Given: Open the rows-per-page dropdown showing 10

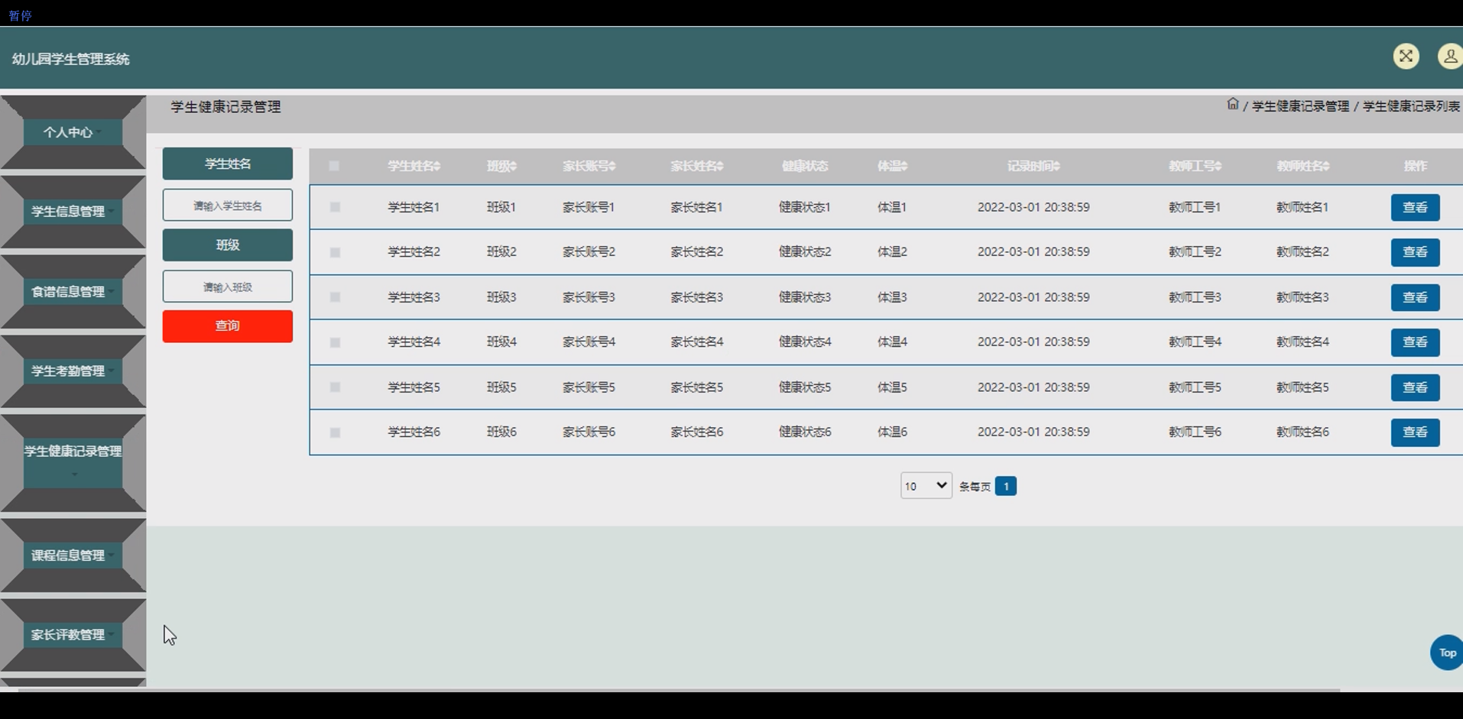Looking at the screenshot, I should coord(926,486).
